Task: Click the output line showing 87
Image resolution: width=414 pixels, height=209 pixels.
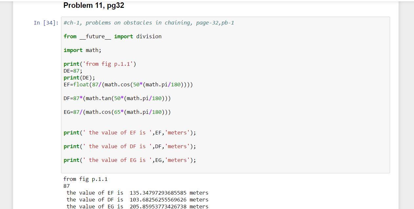Action: pos(67,186)
